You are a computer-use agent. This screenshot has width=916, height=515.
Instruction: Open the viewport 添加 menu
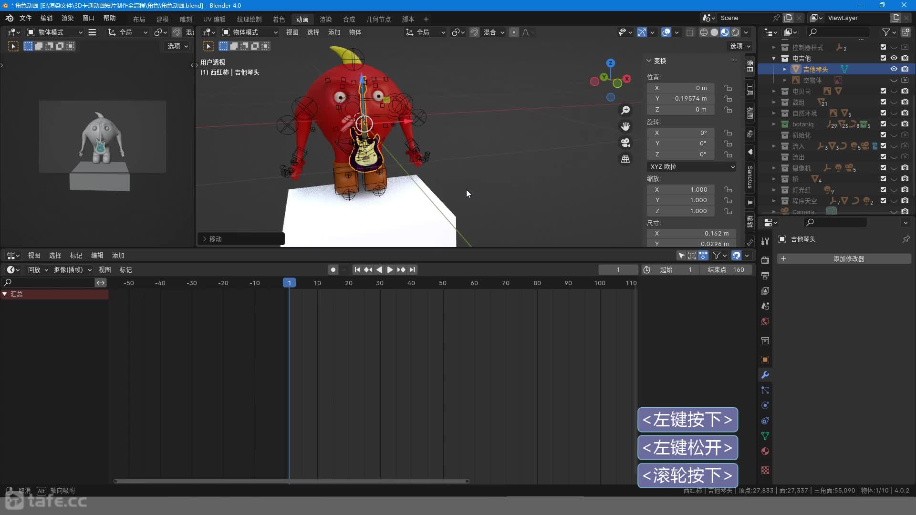[x=334, y=32]
